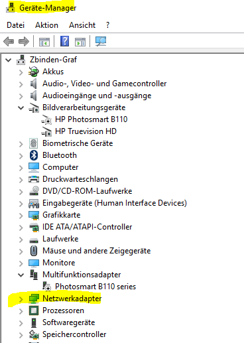The width and height of the screenshot is (244, 343).
Task: Open the blue Help question-mark icon
Action: 64,41
